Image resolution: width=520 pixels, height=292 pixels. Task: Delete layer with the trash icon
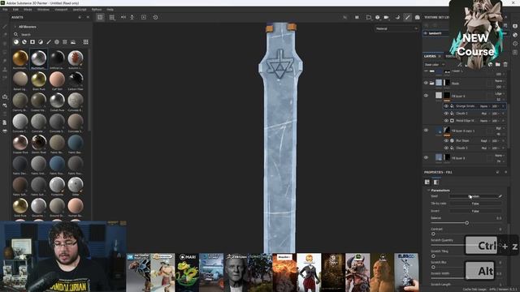[x=505, y=65]
